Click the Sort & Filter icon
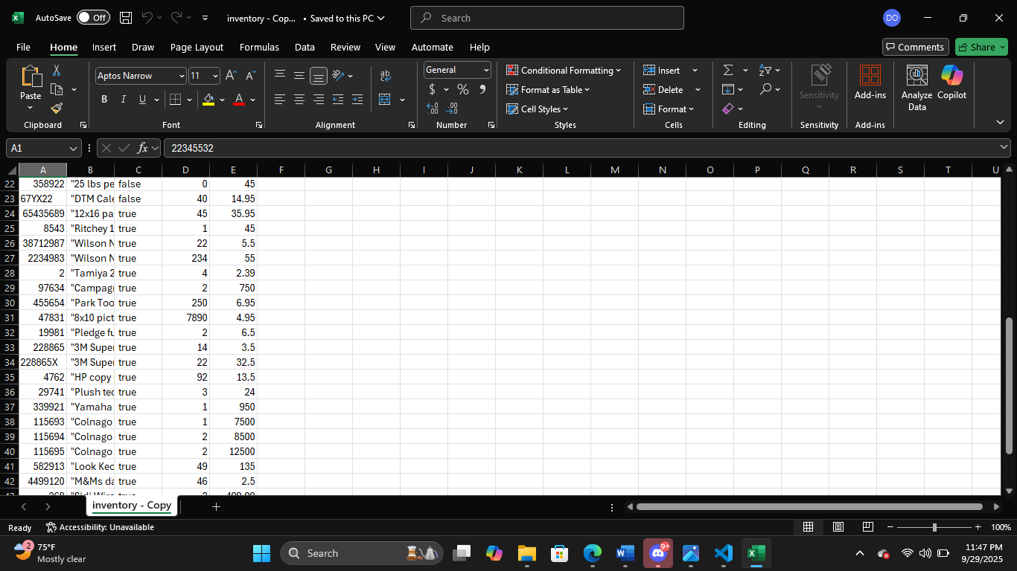Viewport: 1017px width, 571px height. pos(765,70)
